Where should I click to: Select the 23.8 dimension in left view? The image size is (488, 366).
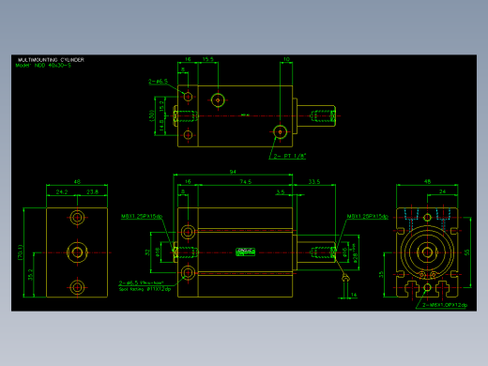(92, 191)
